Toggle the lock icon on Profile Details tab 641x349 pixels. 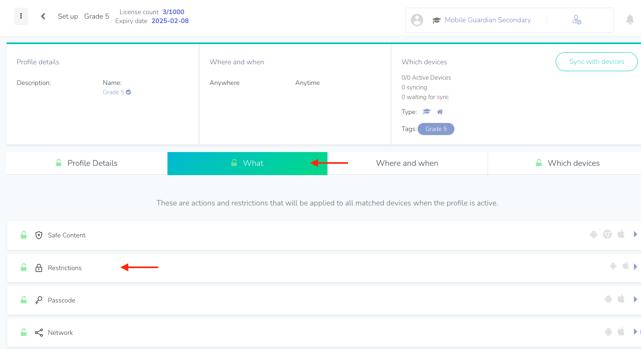click(x=59, y=163)
